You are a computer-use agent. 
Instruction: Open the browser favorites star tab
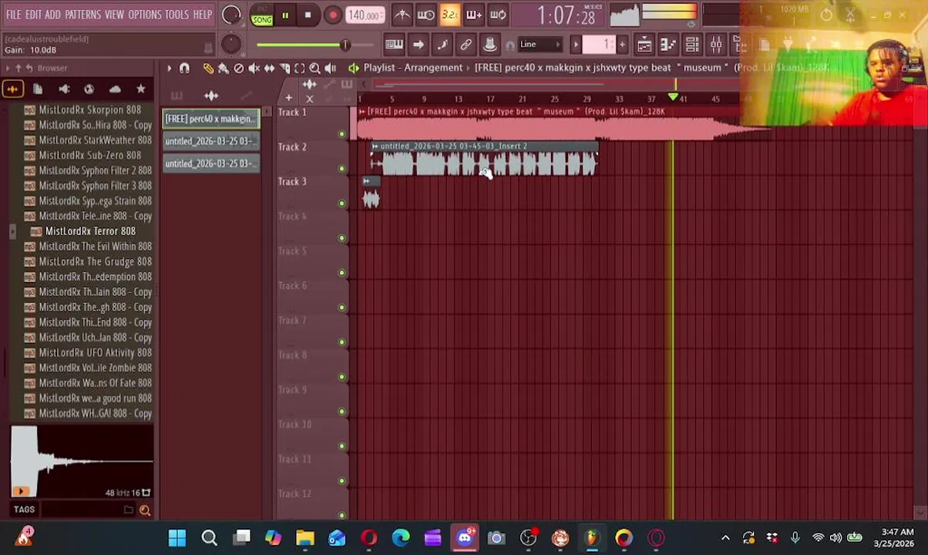140,89
